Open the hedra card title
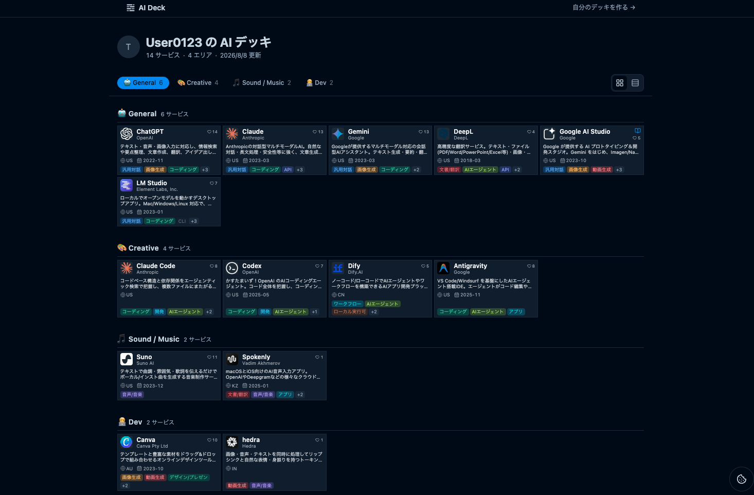The image size is (754, 495). click(x=251, y=440)
